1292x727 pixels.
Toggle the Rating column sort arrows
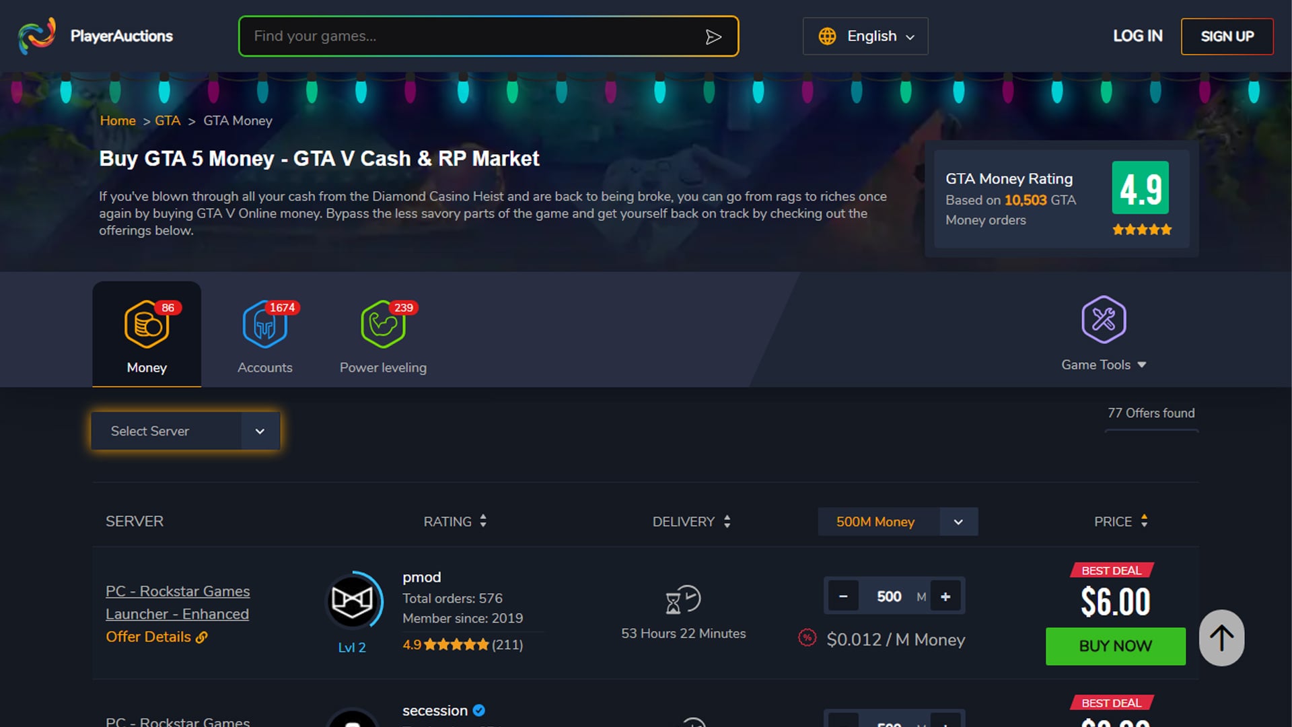click(482, 521)
